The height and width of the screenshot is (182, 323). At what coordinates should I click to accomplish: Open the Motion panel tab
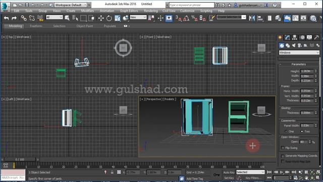tap(302, 37)
